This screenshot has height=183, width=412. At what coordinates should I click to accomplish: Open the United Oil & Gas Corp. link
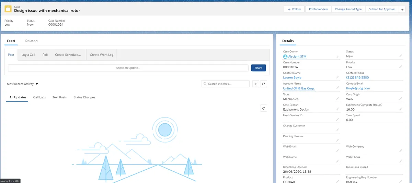(299, 88)
